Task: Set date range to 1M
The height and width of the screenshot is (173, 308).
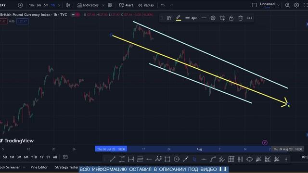Action: coord(12,157)
